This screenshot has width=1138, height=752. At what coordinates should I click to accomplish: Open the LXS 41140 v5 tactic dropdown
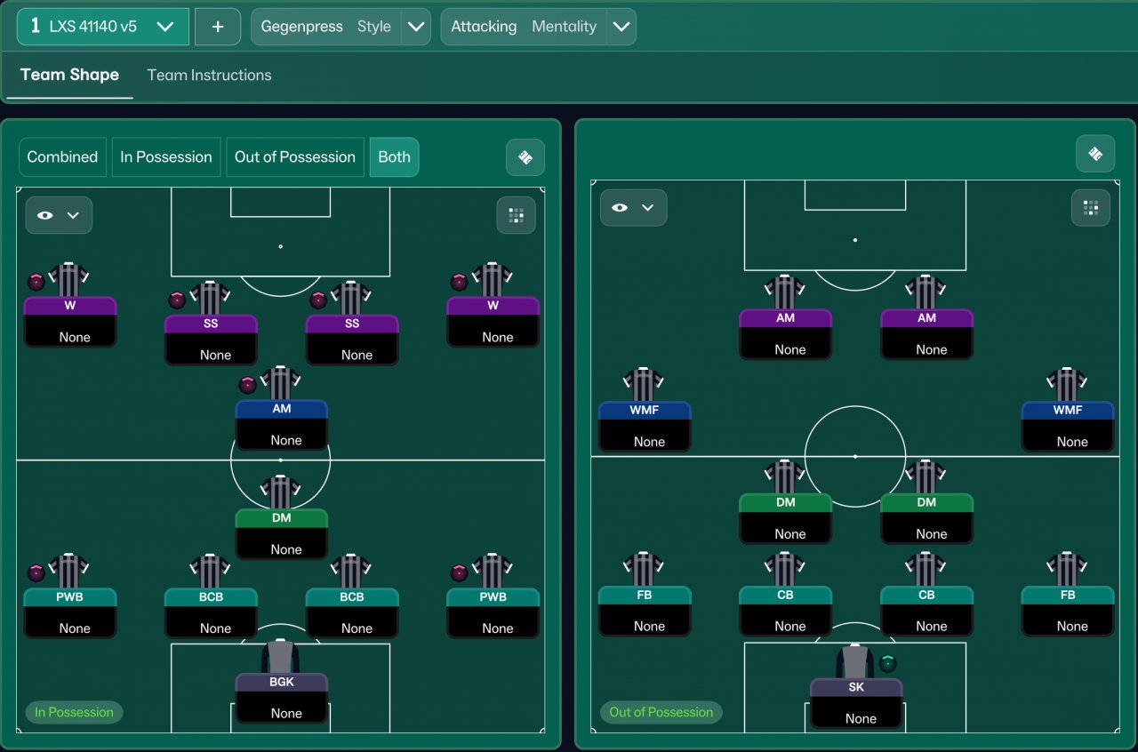point(103,27)
